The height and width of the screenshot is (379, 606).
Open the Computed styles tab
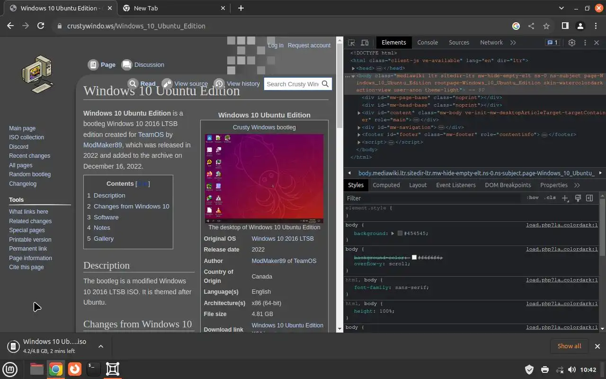tap(386, 185)
